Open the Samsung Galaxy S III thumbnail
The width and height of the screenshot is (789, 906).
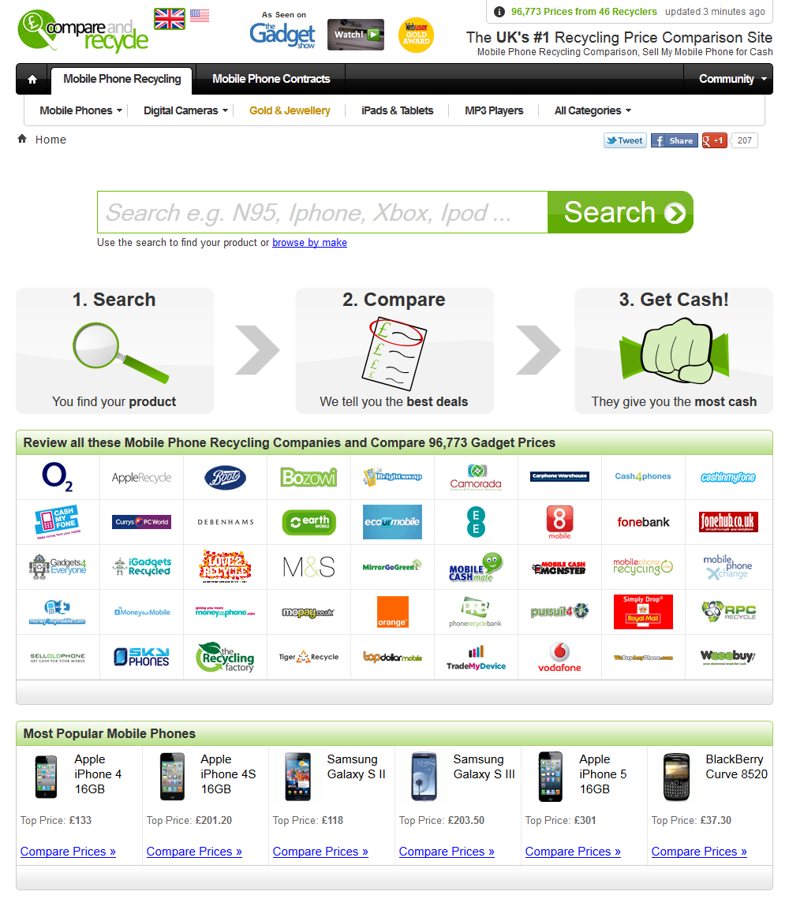[x=424, y=777]
